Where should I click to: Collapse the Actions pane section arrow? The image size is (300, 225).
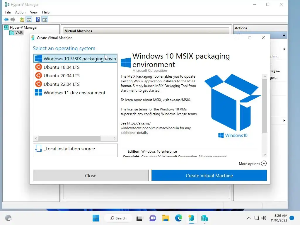point(284,35)
